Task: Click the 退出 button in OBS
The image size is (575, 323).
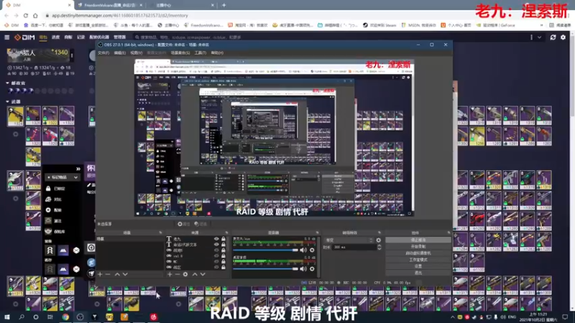Action: point(418,273)
